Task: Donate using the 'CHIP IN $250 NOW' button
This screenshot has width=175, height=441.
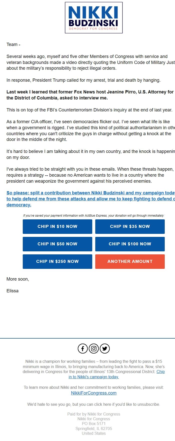Action: coord(57,261)
